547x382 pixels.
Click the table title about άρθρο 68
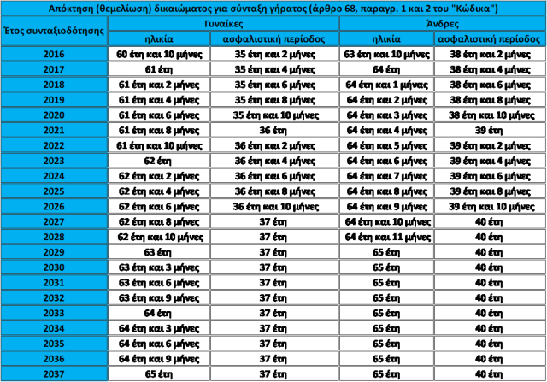[273, 8]
